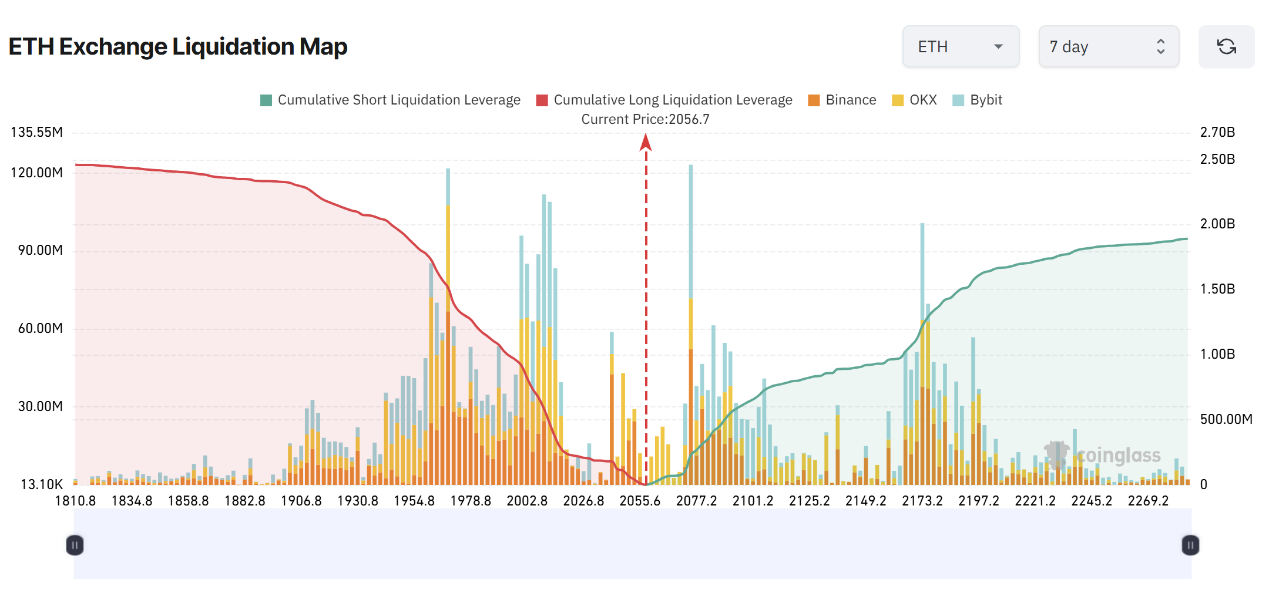Click the right pause handle of the range selector
This screenshot has width=1269, height=600.
pos(1190,545)
